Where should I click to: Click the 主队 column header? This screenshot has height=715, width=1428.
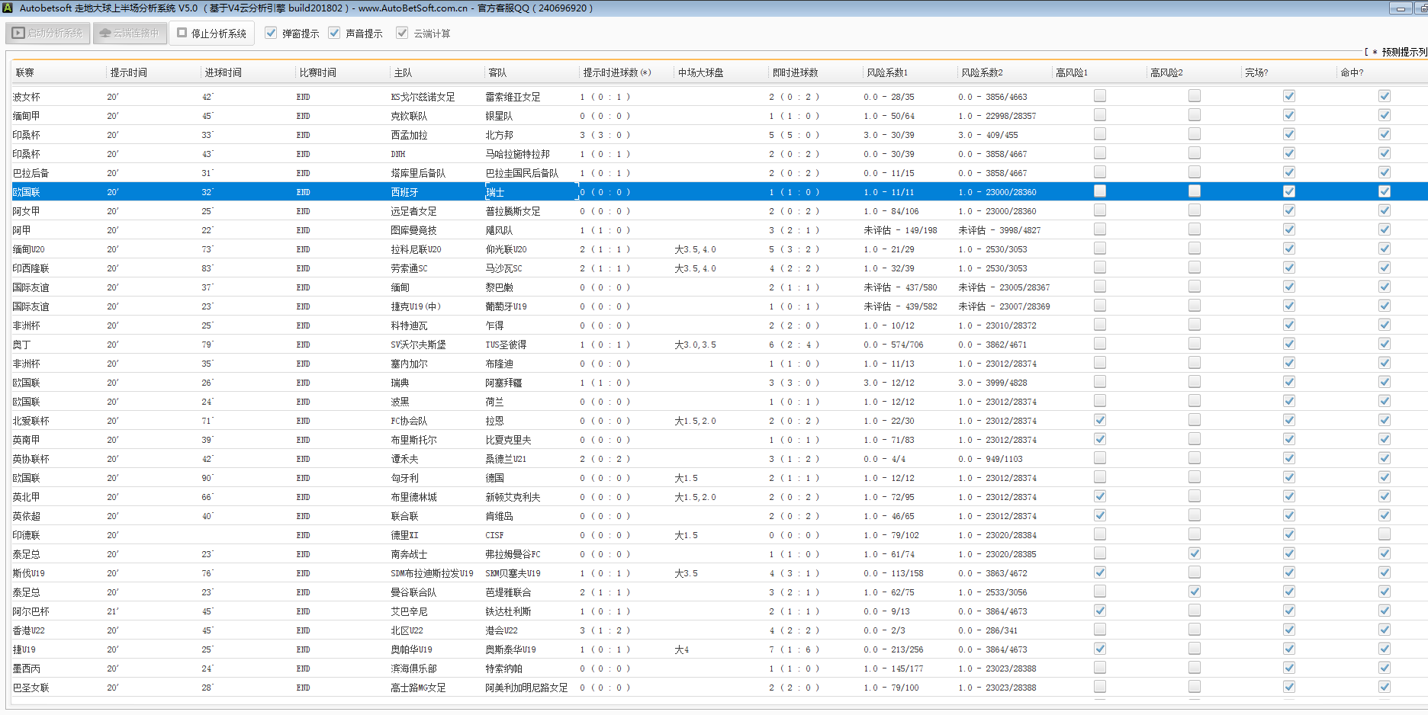point(403,72)
